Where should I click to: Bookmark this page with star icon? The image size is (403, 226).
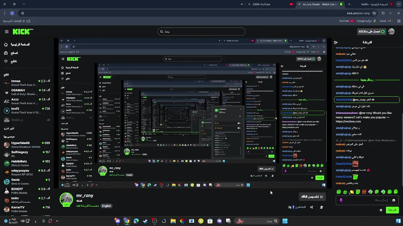(x=23, y=13)
